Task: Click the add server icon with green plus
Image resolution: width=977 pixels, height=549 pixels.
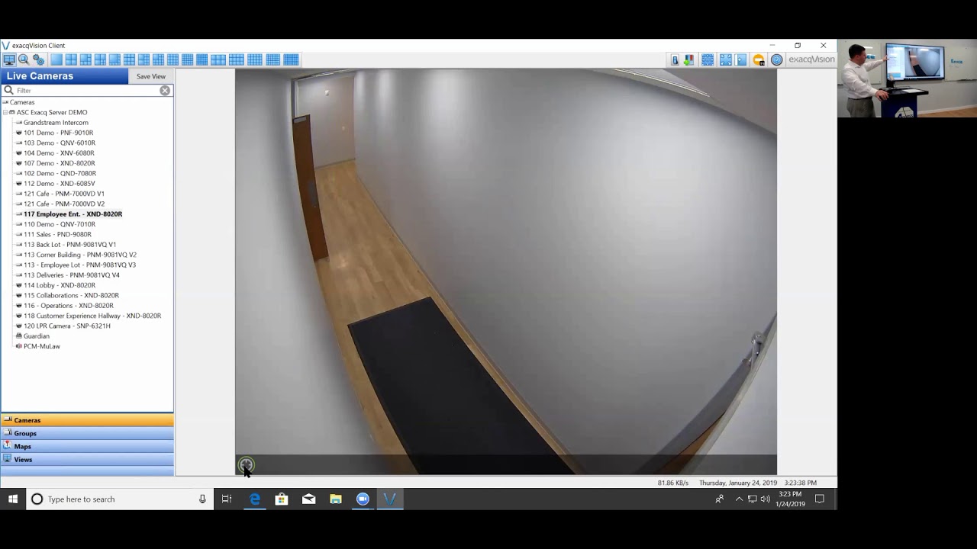Action: [688, 59]
